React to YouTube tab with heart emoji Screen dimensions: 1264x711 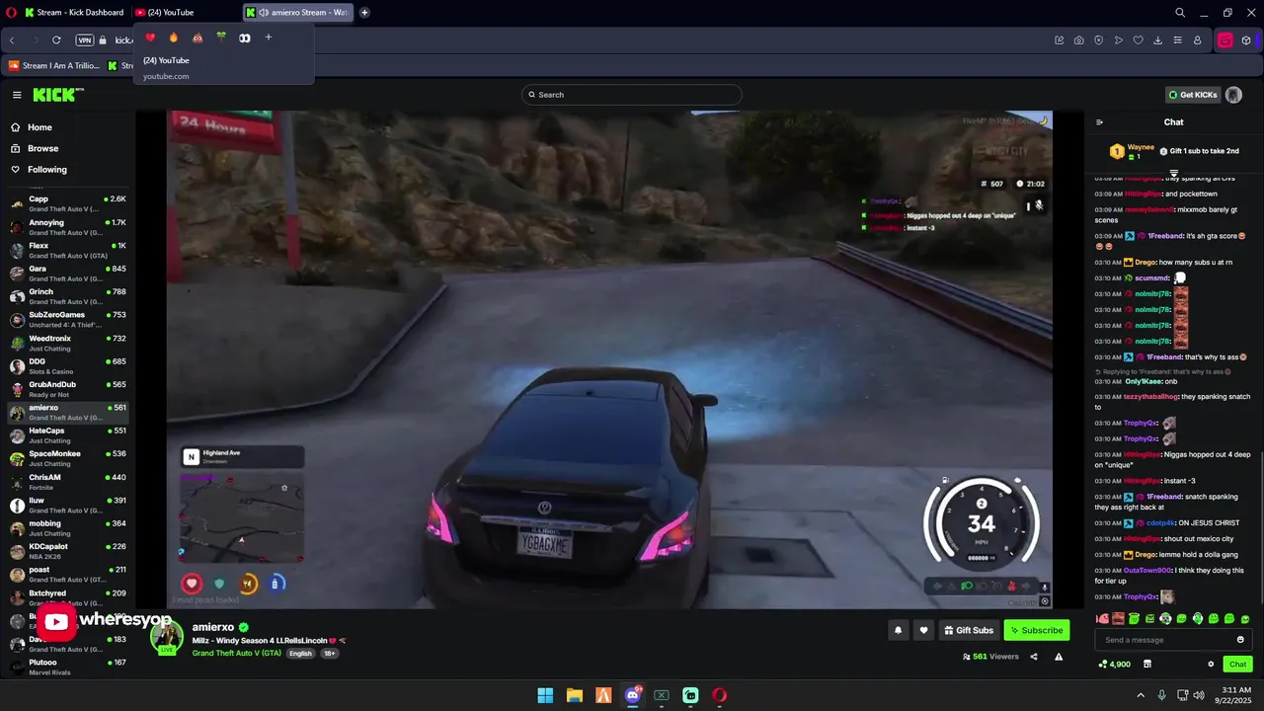click(150, 38)
